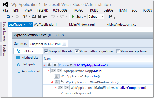Open the TEAM menu
This screenshot has width=154, height=98.
122,11
